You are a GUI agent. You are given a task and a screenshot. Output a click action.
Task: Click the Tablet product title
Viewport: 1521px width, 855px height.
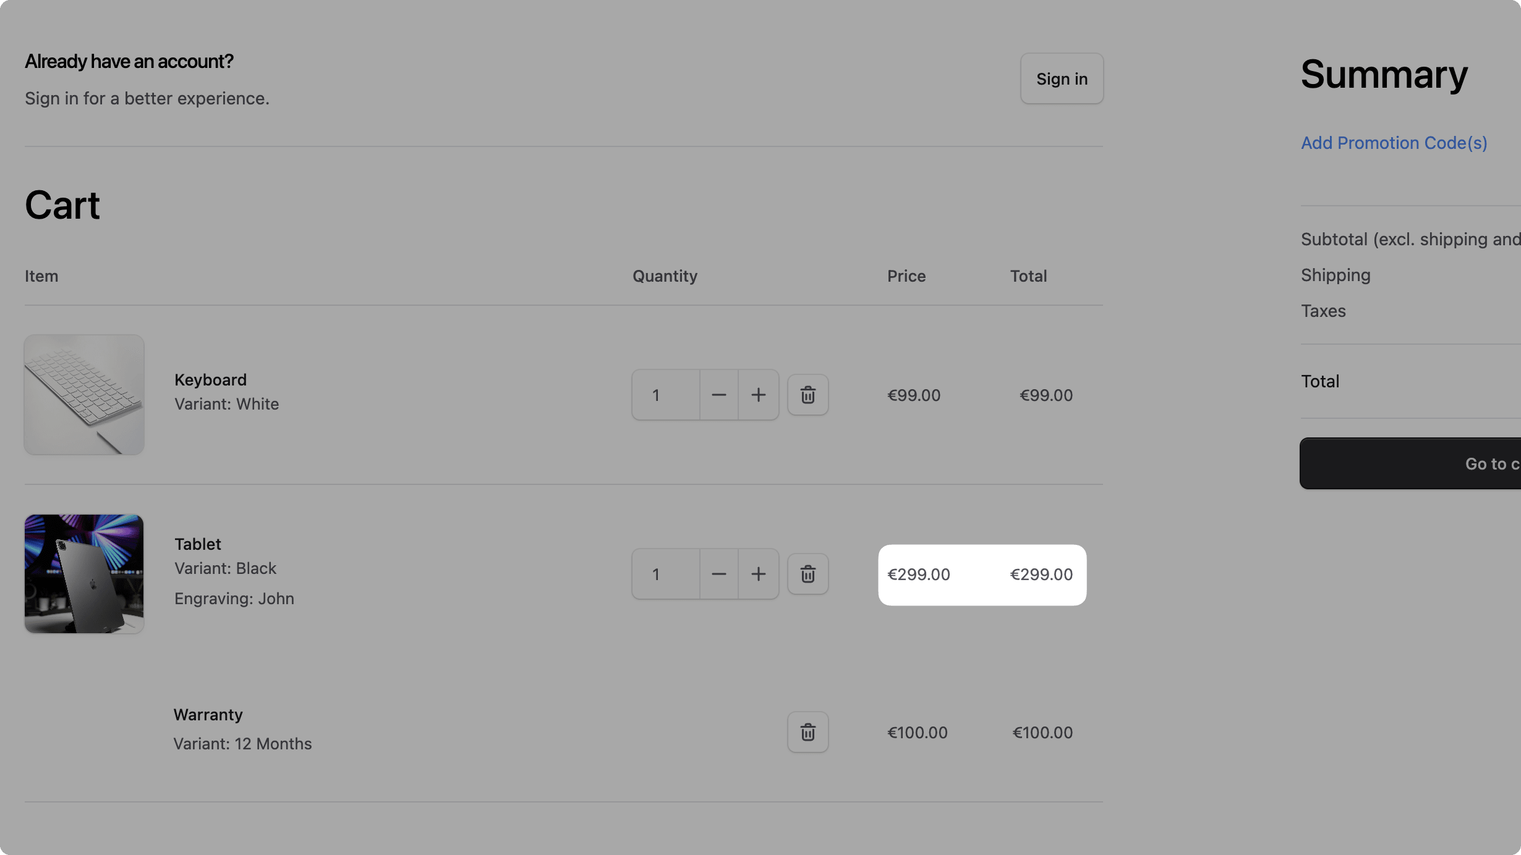tap(197, 544)
